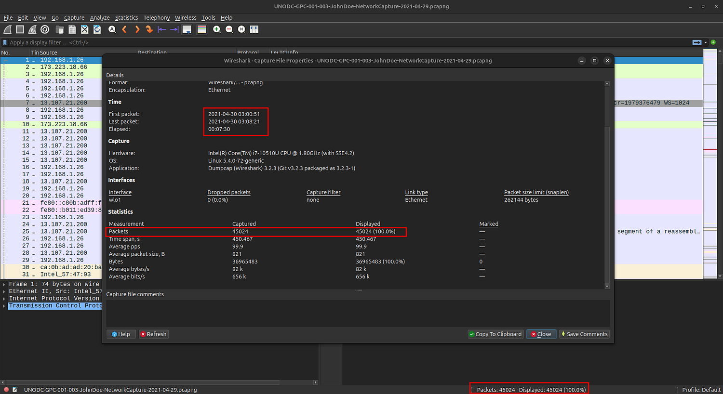Viewport: 723px width, 394px height.
Task: Click the dialog's vertical scrollbar down arrow
Action: (x=607, y=286)
